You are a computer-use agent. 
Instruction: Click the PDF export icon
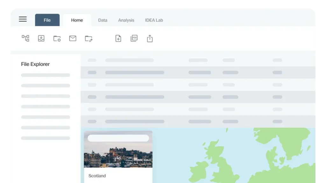134,39
